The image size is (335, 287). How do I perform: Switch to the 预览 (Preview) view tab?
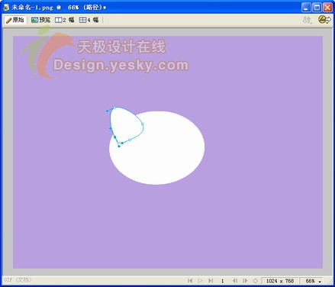(x=40, y=20)
